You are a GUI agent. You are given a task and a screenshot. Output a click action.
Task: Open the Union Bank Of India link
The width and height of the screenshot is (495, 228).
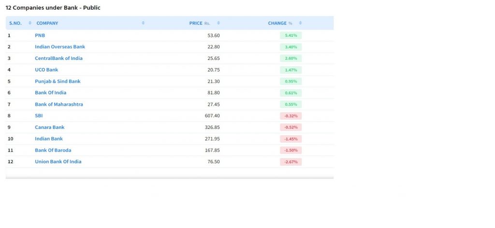coord(58,162)
